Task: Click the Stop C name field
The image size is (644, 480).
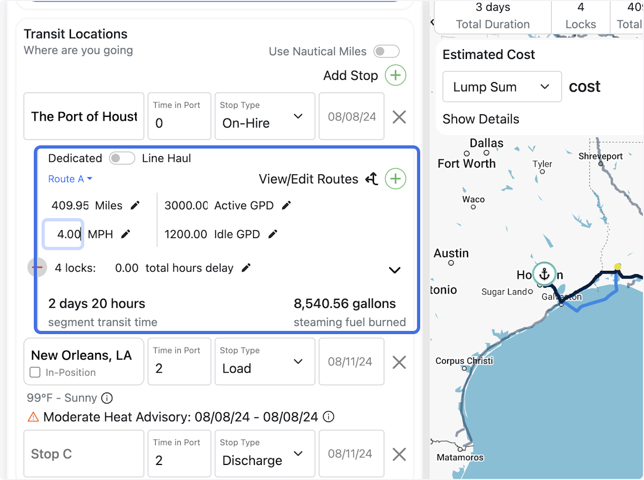Action: coord(84,454)
